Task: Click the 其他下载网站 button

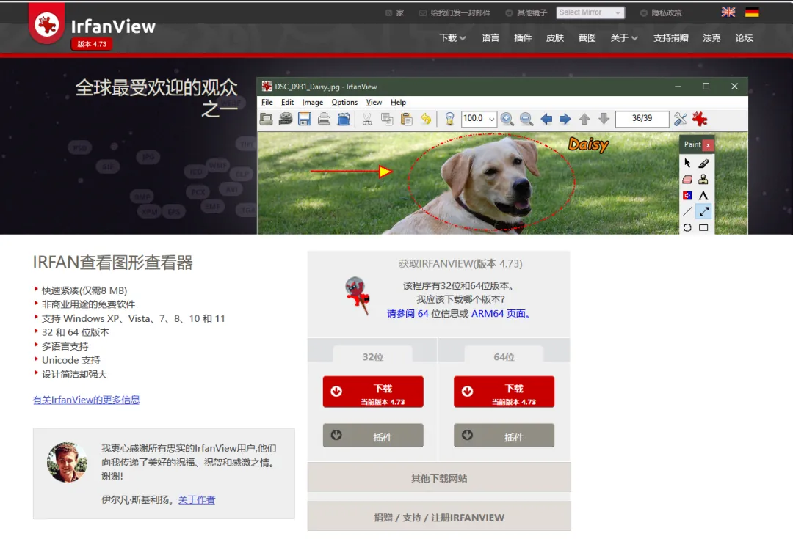Action: [439, 477]
